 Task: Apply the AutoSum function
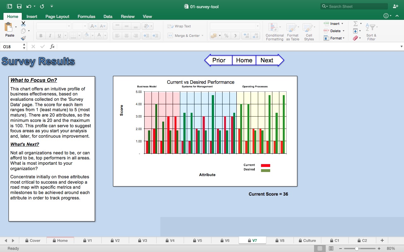point(356,23)
